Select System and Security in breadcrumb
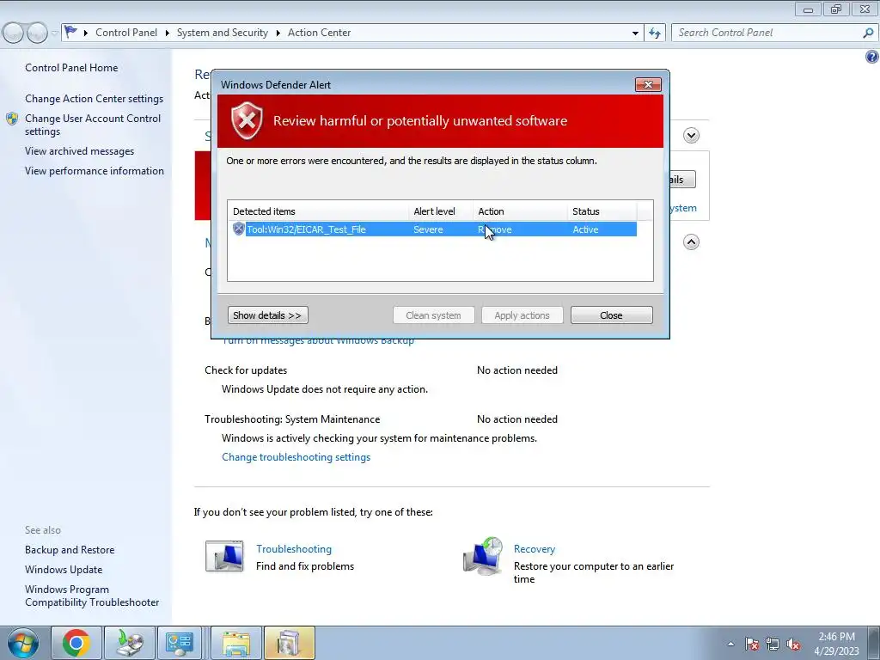This screenshot has width=880, height=660. coord(223,33)
